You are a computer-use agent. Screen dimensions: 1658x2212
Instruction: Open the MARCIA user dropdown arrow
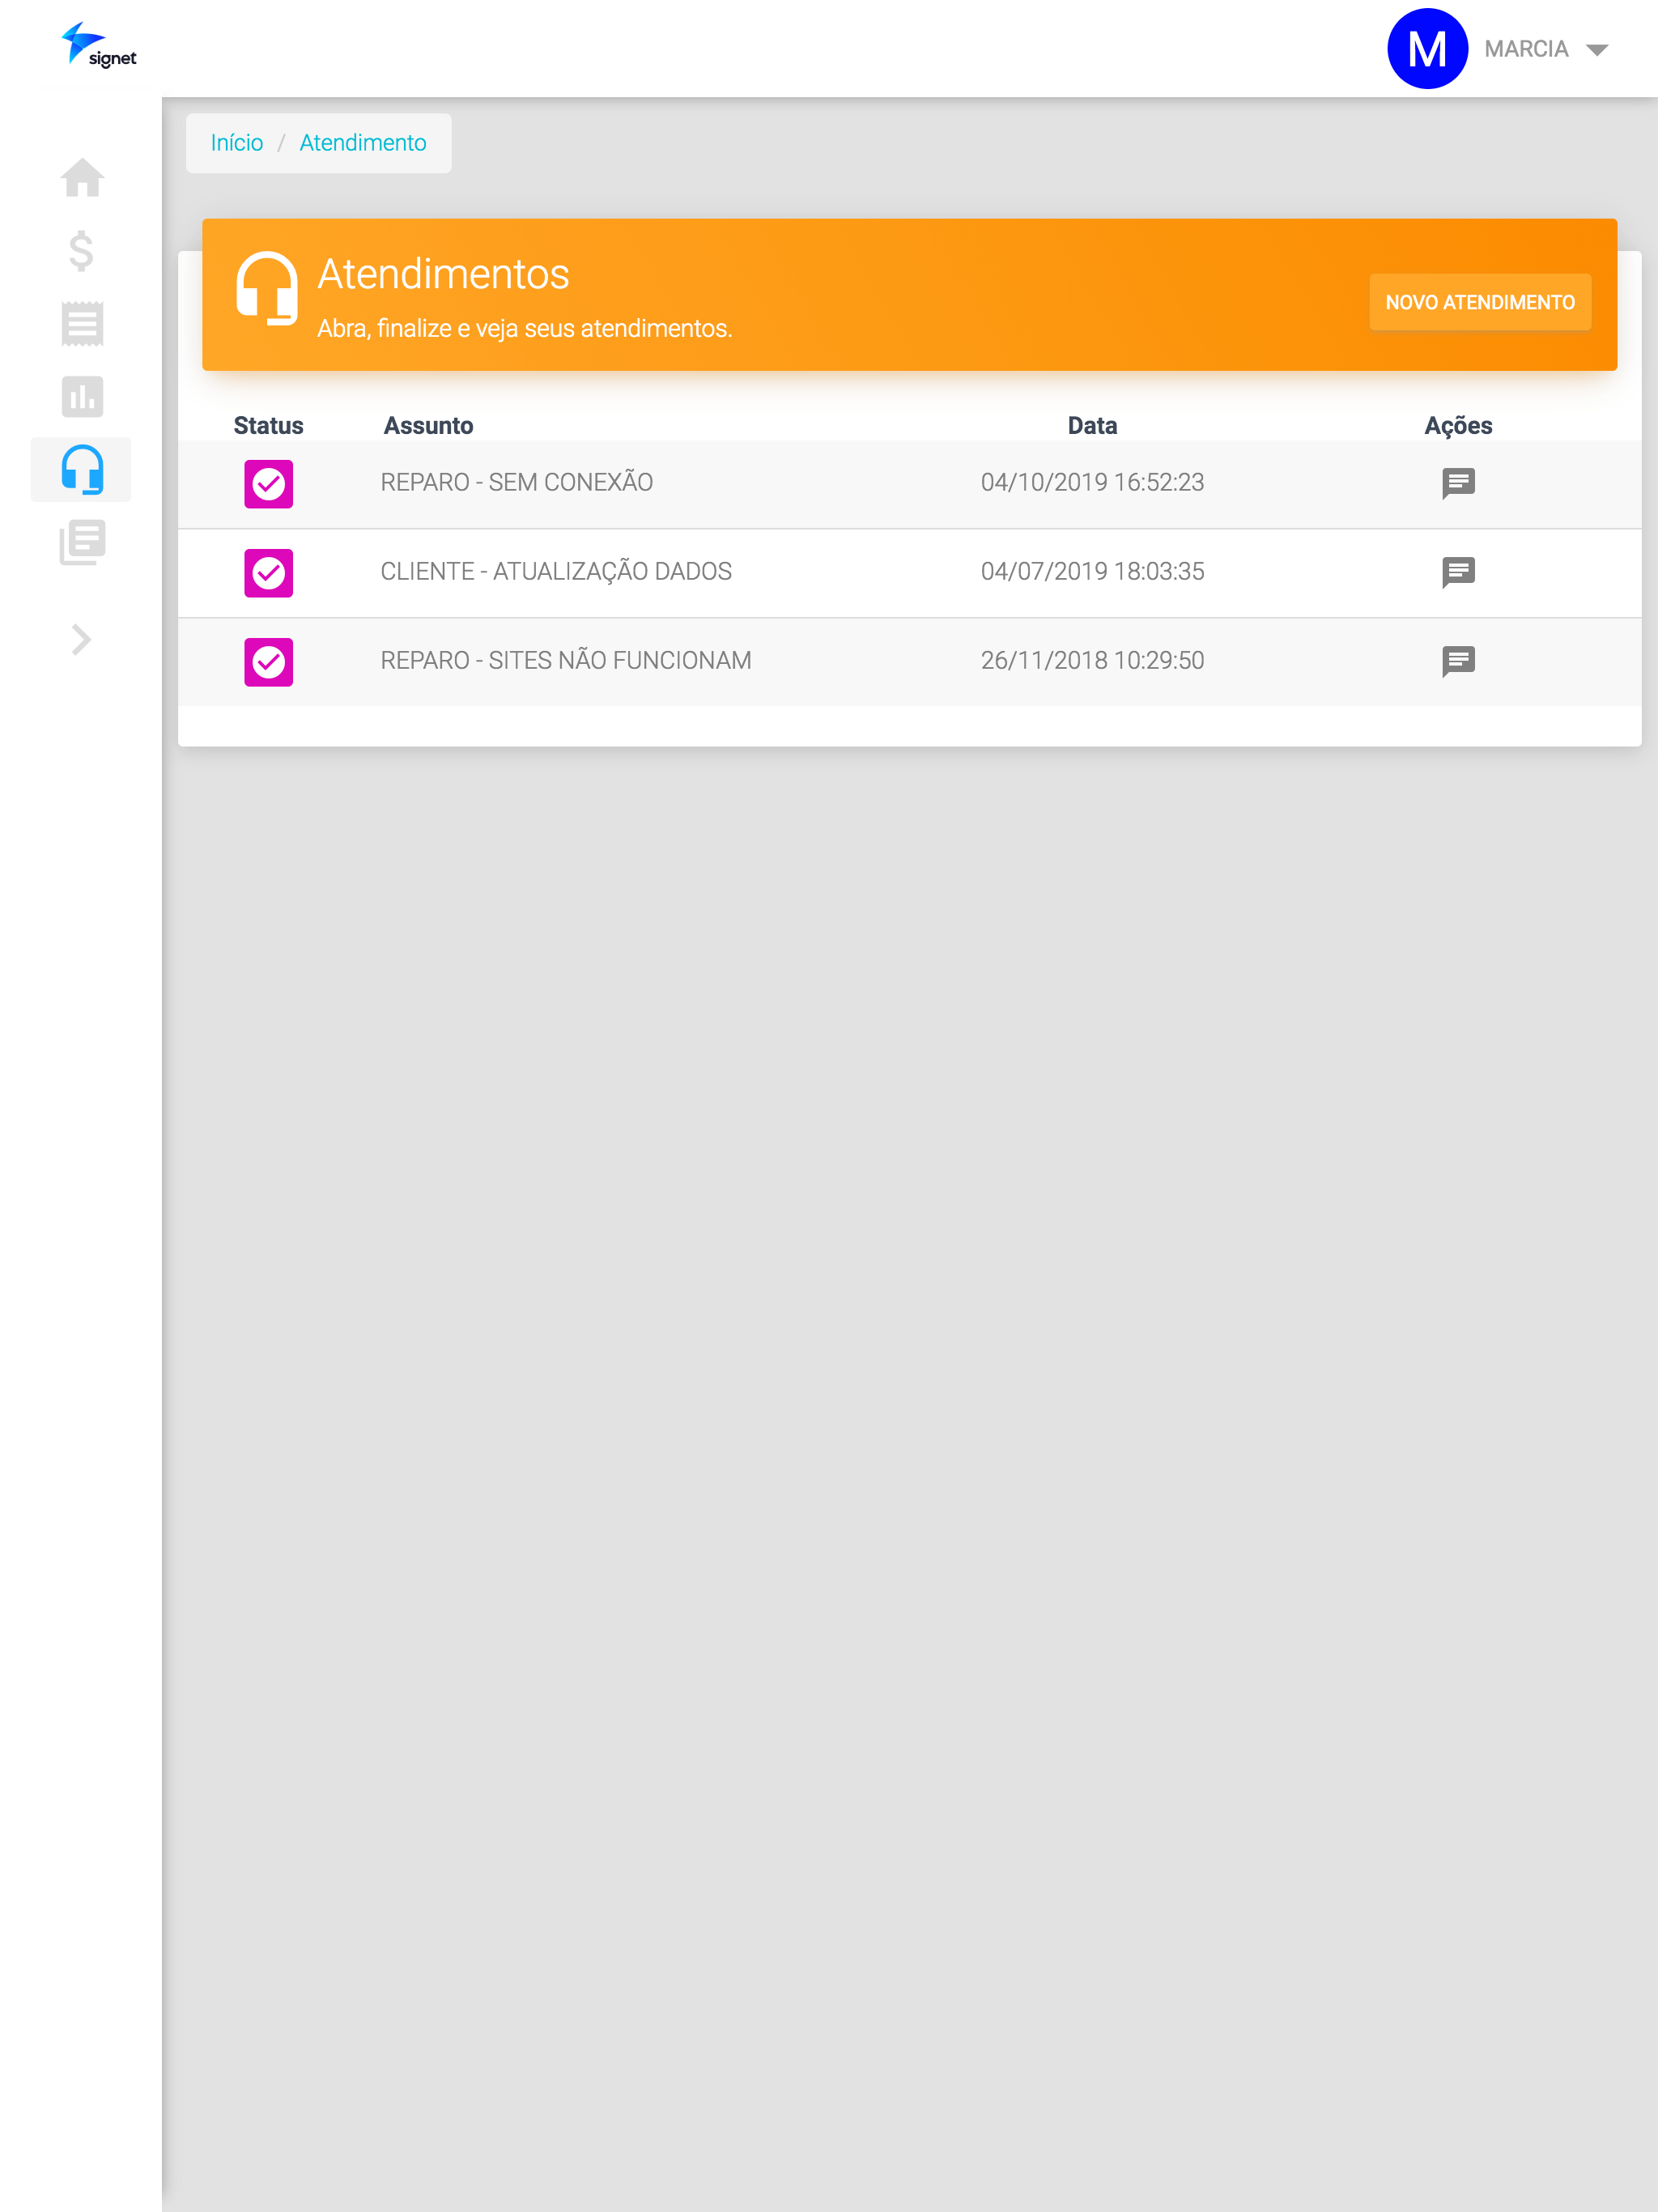click(1597, 50)
